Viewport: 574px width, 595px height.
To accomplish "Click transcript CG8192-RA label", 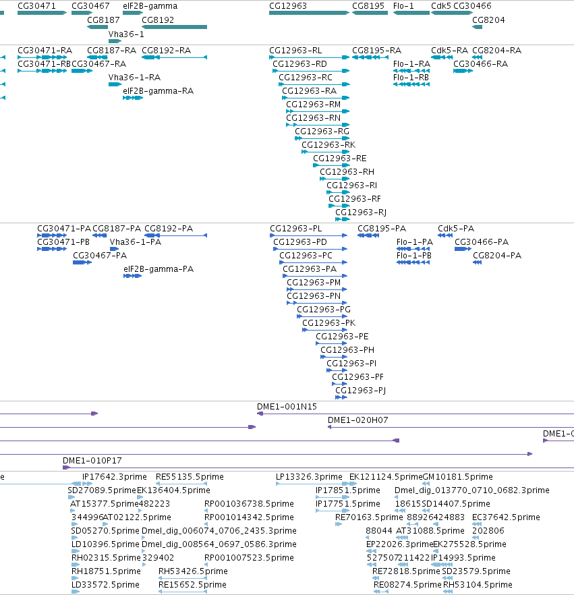I will click(x=166, y=51).
